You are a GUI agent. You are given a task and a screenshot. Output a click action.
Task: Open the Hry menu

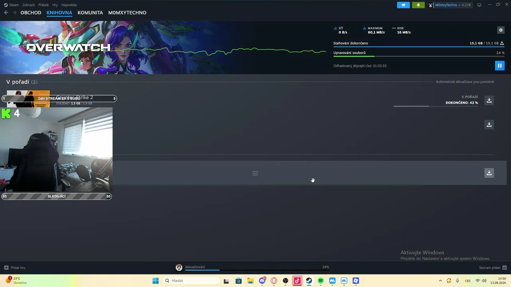[x=55, y=5]
